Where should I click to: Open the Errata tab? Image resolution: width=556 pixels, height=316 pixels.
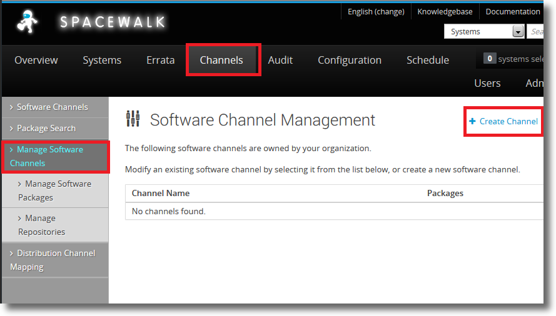(161, 60)
